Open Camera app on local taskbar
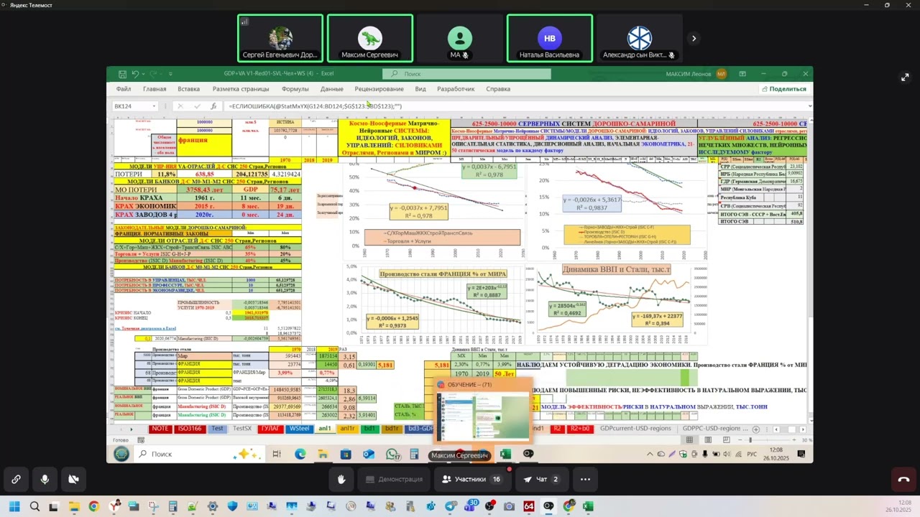The height and width of the screenshot is (517, 920). [x=510, y=507]
